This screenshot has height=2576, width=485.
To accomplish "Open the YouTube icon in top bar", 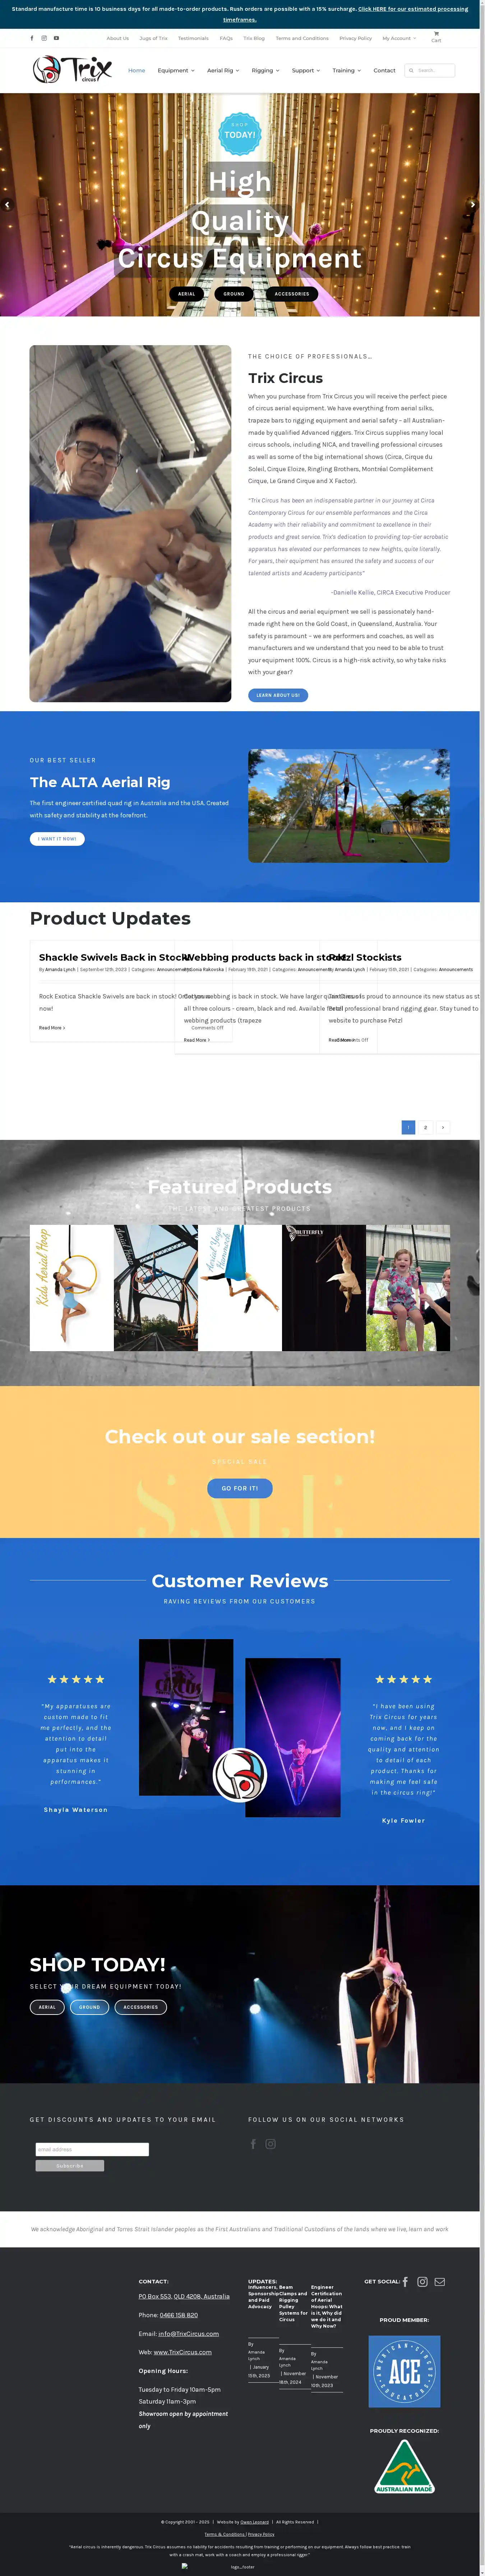I will pyautogui.click(x=56, y=38).
